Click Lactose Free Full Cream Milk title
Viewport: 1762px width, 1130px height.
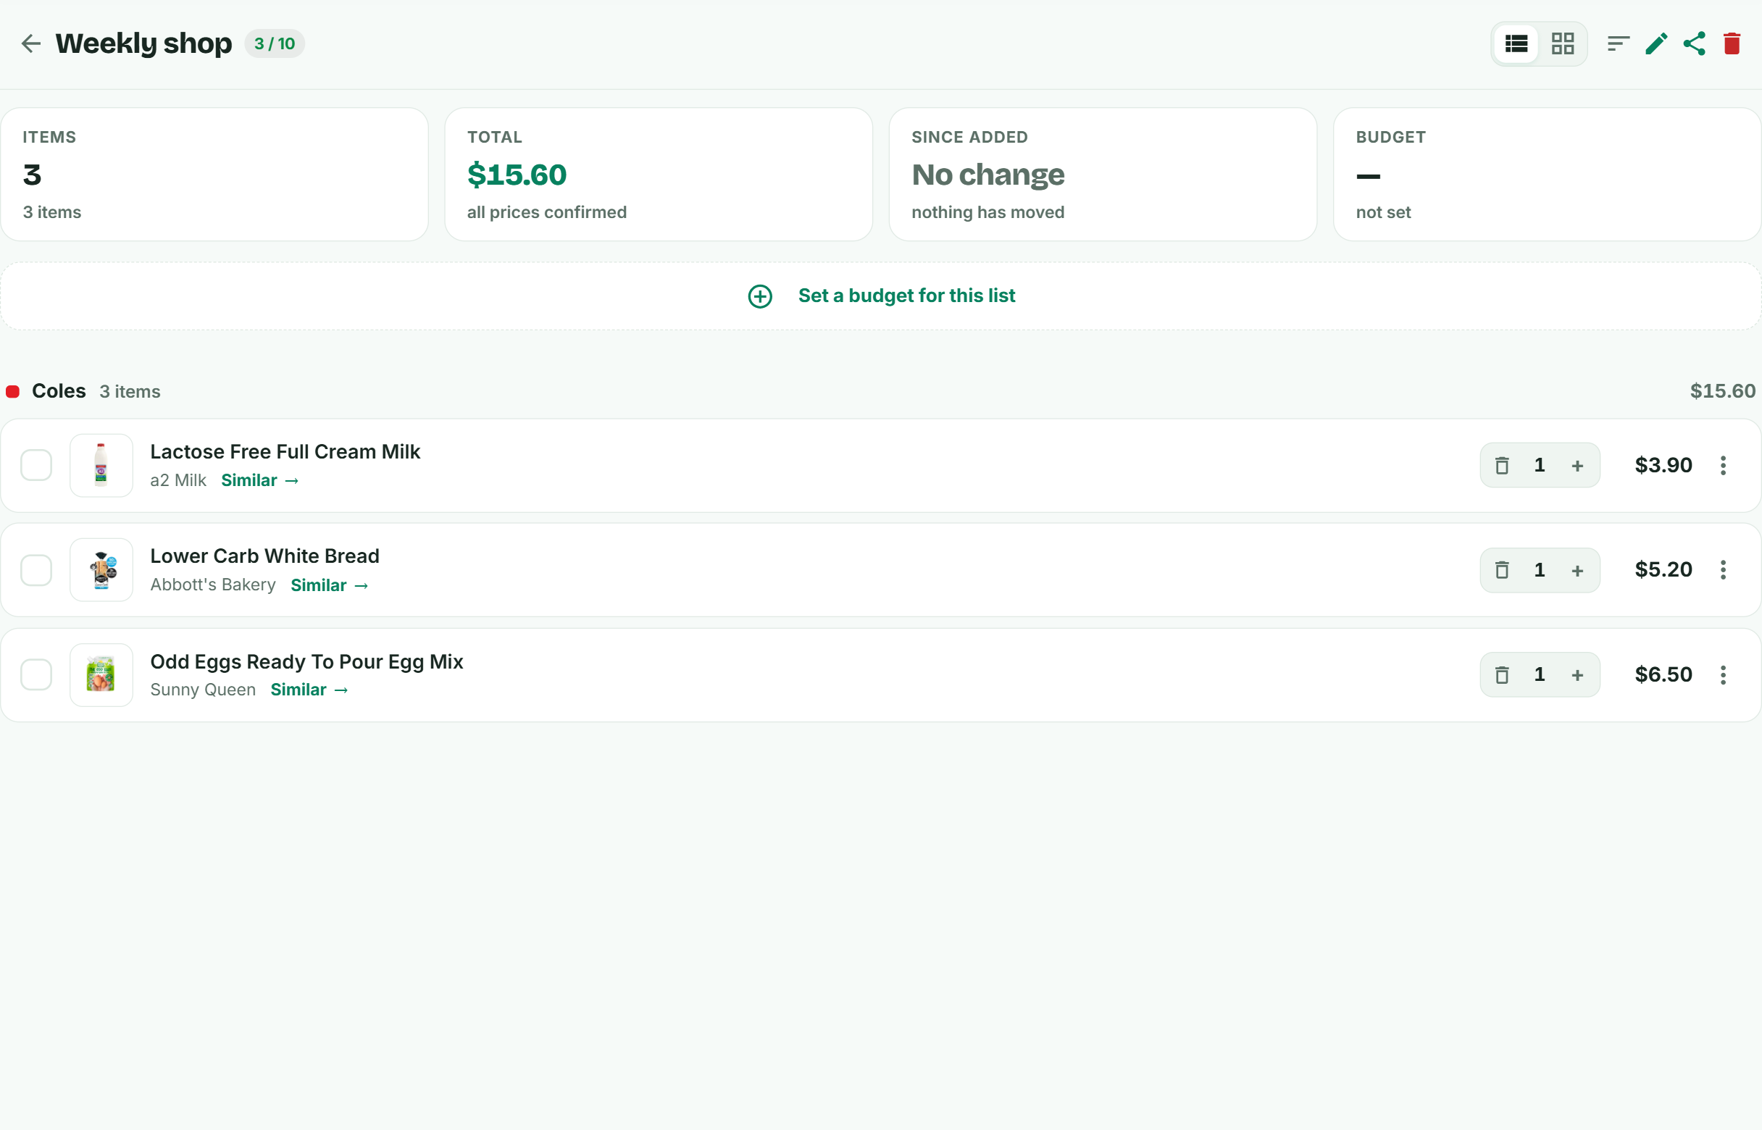tap(285, 452)
